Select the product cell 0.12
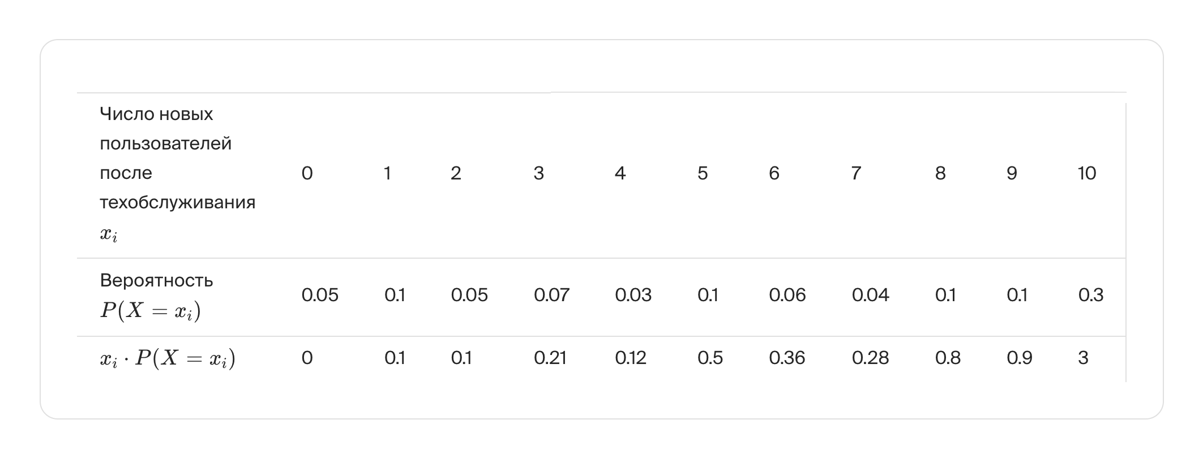The height and width of the screenshot is (458, 1203). 631,358
